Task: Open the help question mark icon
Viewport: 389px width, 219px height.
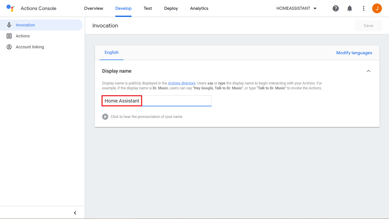Action: tap(336, 8)
